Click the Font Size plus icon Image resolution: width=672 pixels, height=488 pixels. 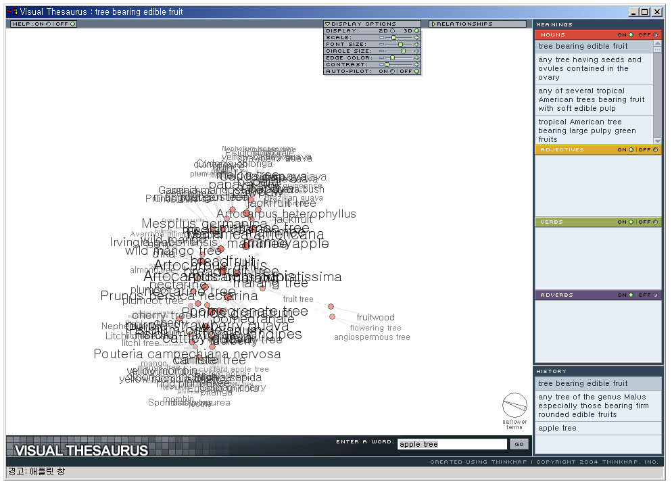[416, 45]
